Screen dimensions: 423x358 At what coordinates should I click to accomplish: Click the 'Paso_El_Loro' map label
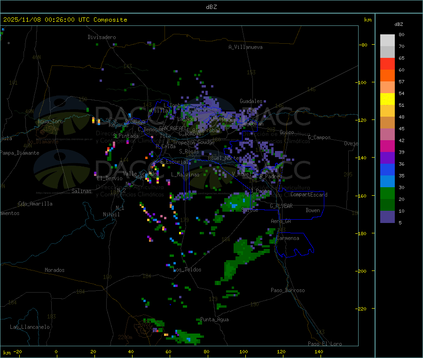tap(325, 344)
